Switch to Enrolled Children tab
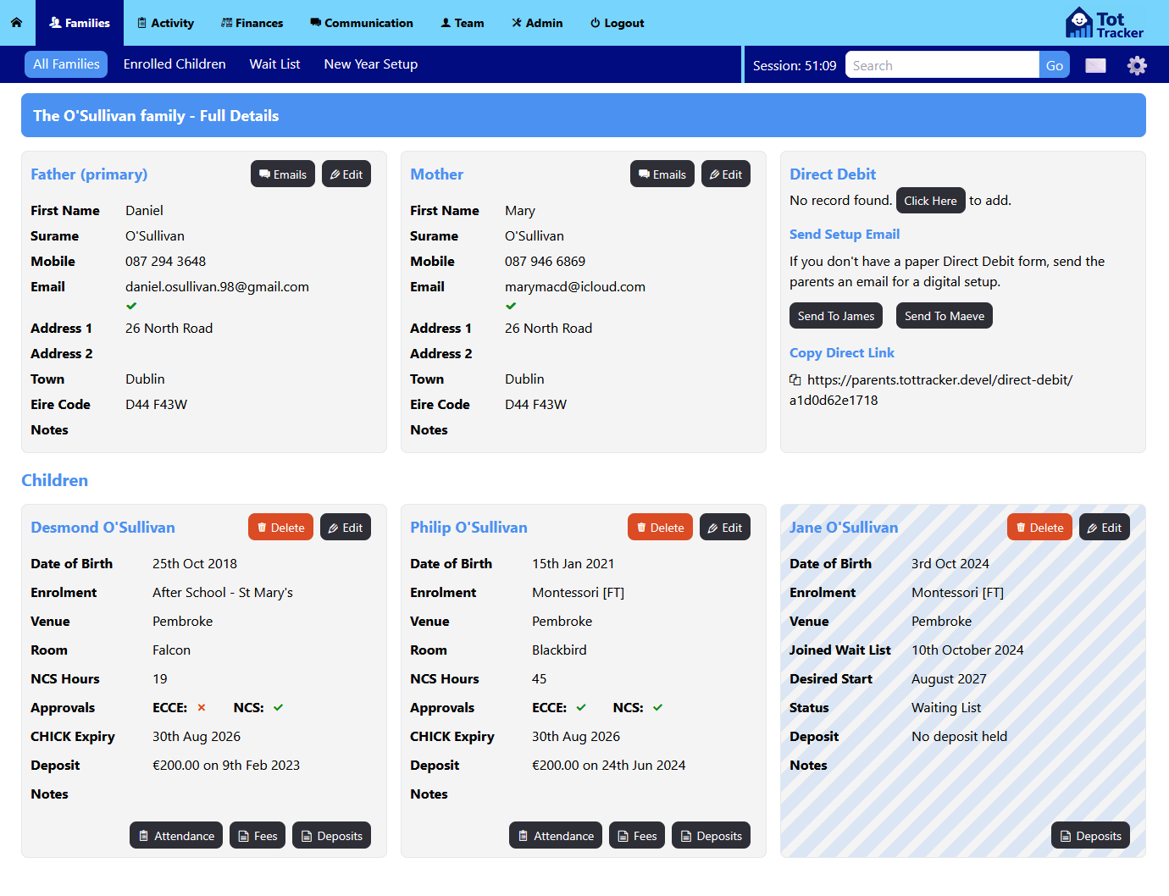The height and width of the screenshot is (896, 1169). (x=175, y=64)
